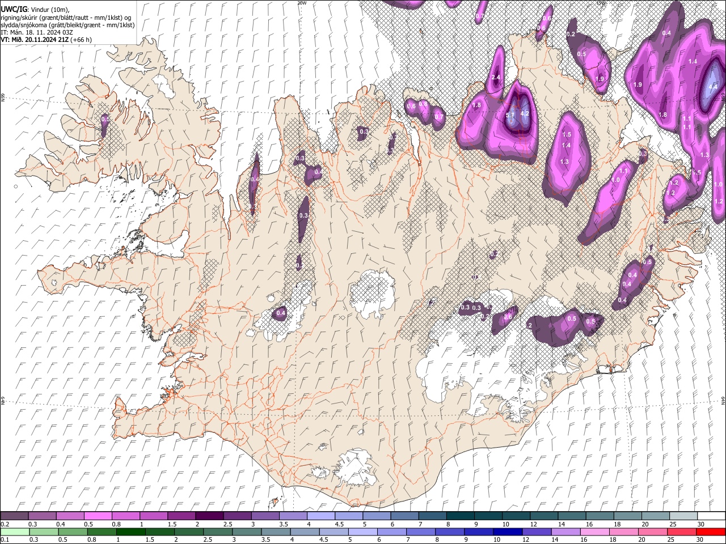The width and height of the screenshot is (726, 544).
Task: Click the 'UWC/IG: Vindur (10m)' title text
Action: [x=35, y=10]
